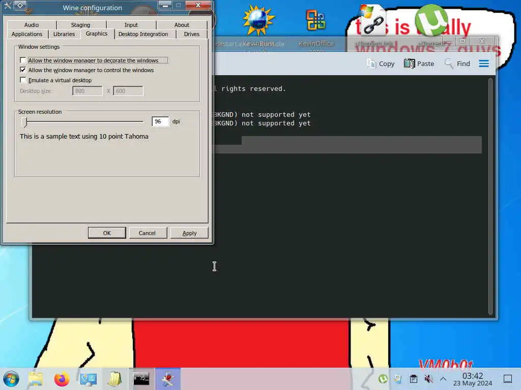Click the Copy button in terminal toolbar
The width and height of the screenshot is (521, 390).
[x=381, y=63]
